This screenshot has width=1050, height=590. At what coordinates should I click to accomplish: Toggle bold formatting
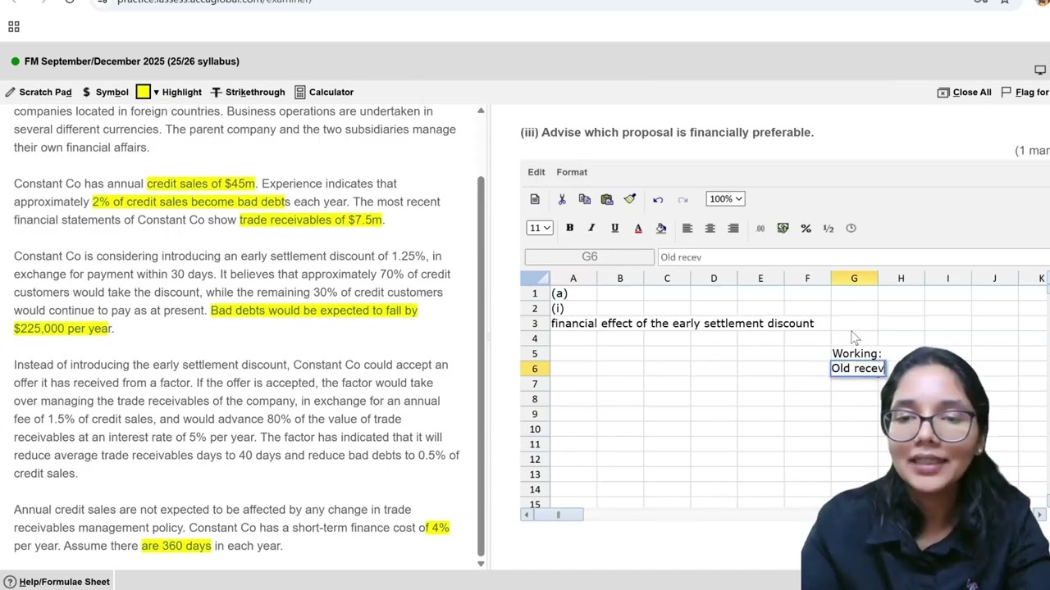click(x=569, y=228)
